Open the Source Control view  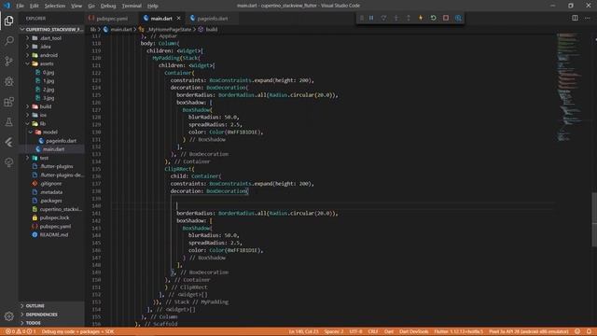pyautogui.click(x=8, y=61)
